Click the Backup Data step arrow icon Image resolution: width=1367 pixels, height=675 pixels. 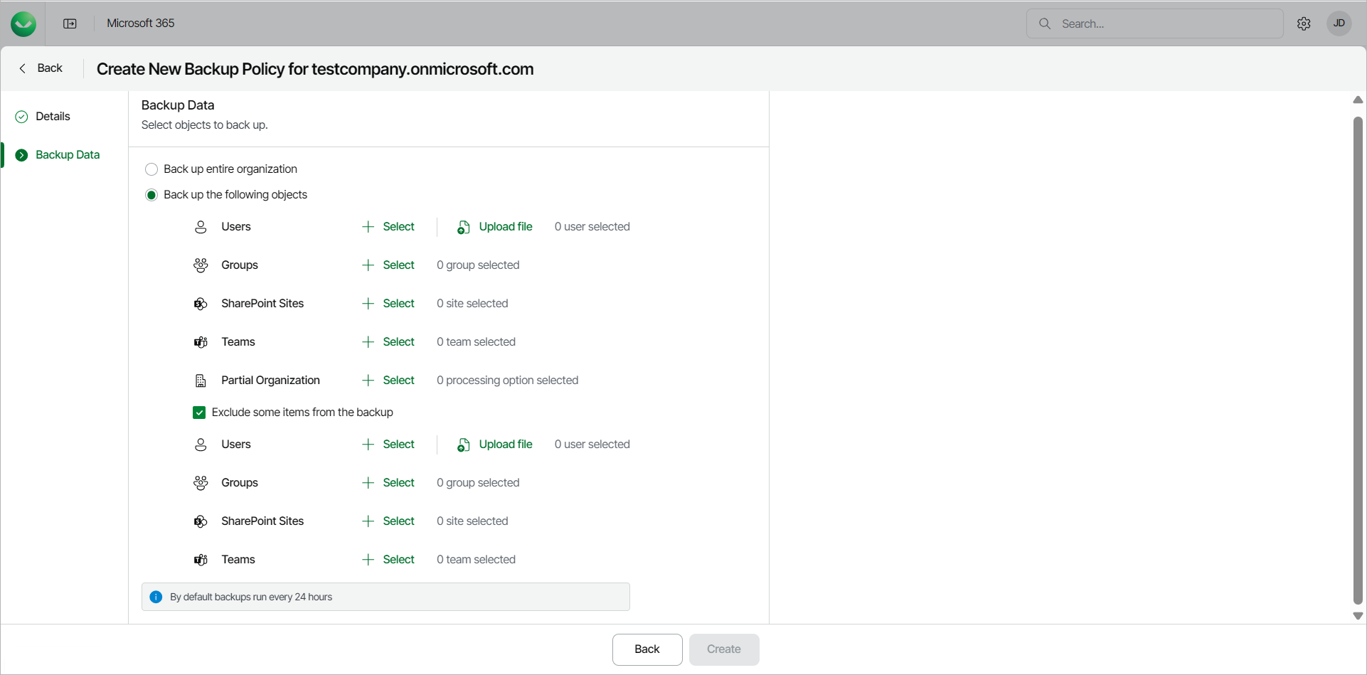(x=21, y=155)
